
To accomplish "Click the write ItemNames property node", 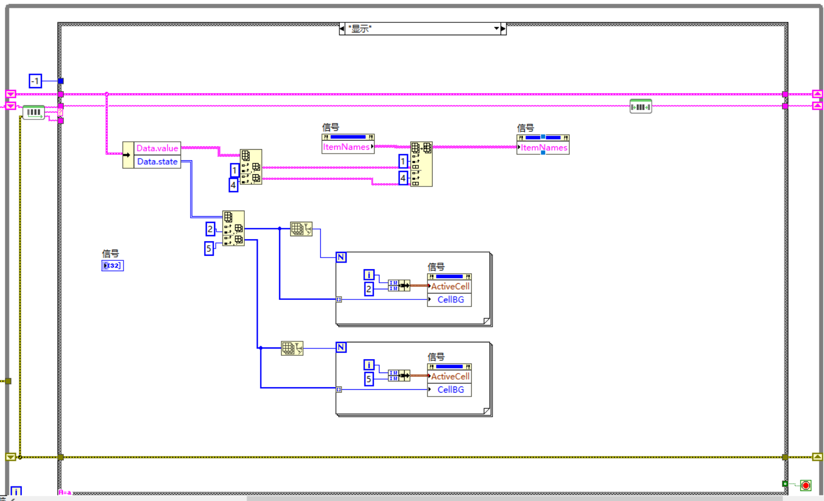I will tap(543, 144).
